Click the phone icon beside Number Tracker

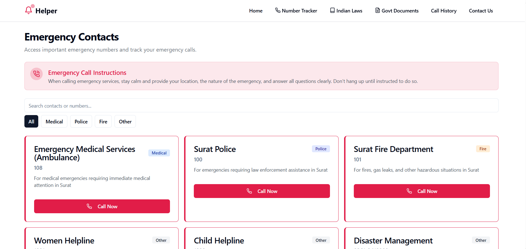(278, 10)
